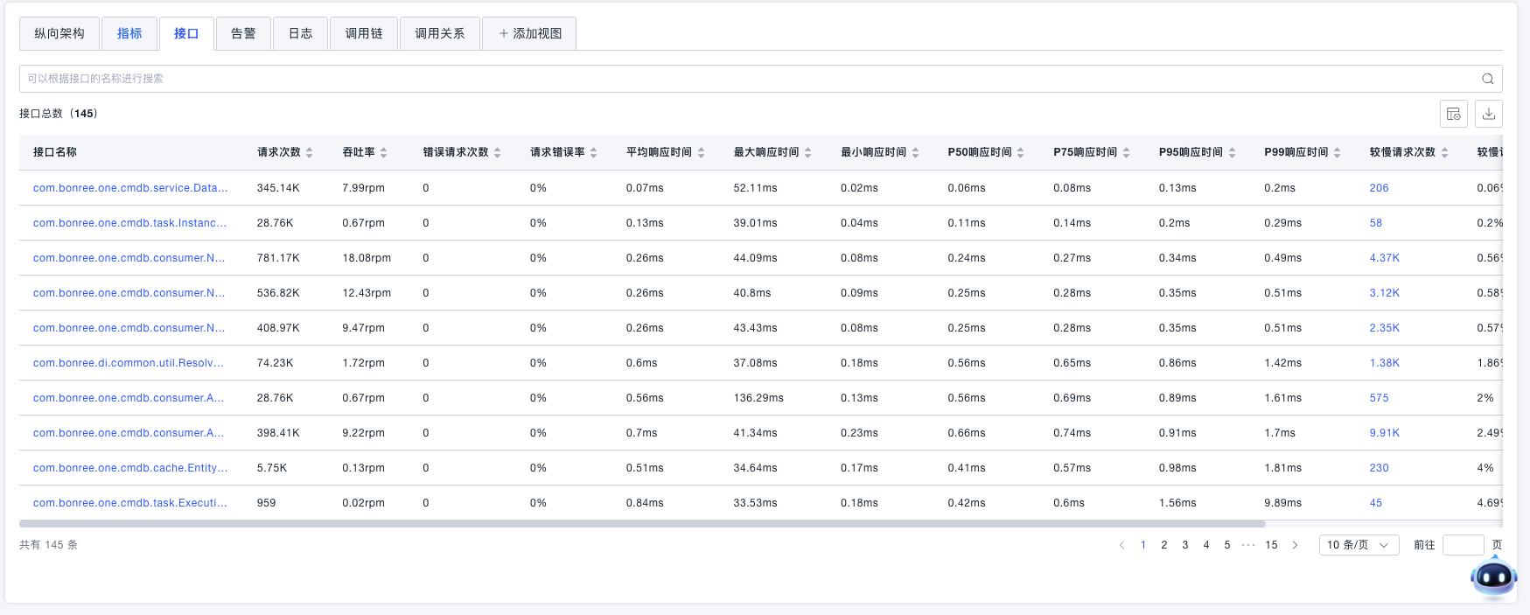Go to page 15
Screen dimensions: 1530x615
pyautogui.click(x=1271, y=545)
